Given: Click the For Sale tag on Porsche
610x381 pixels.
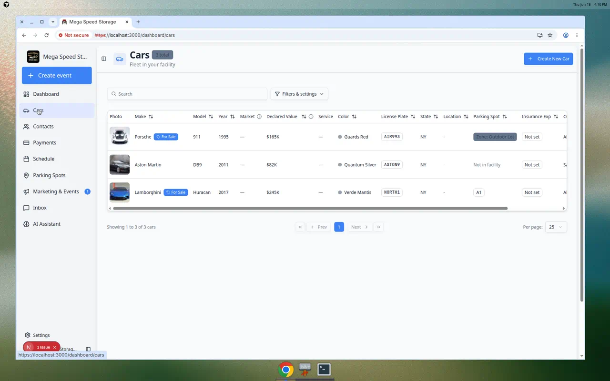Looking at the screenshot, I should point(166,137).
